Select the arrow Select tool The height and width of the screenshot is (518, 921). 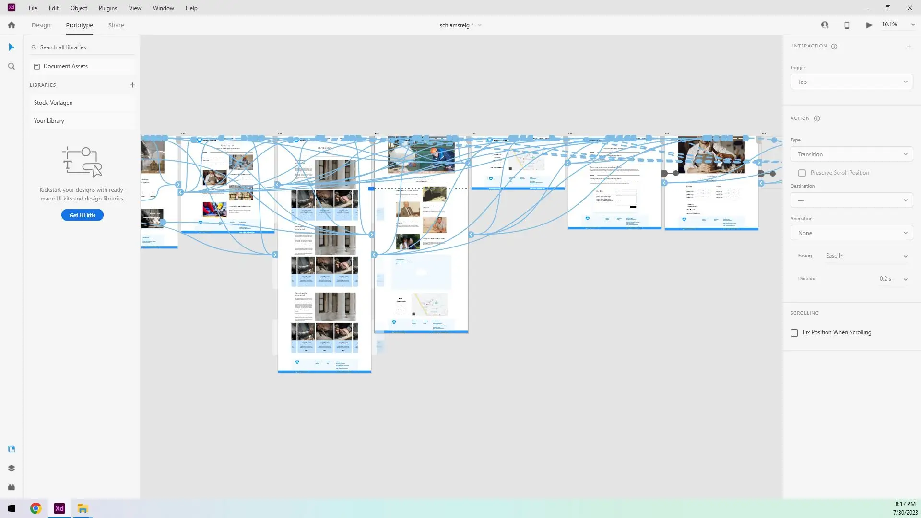click(12, 47)
